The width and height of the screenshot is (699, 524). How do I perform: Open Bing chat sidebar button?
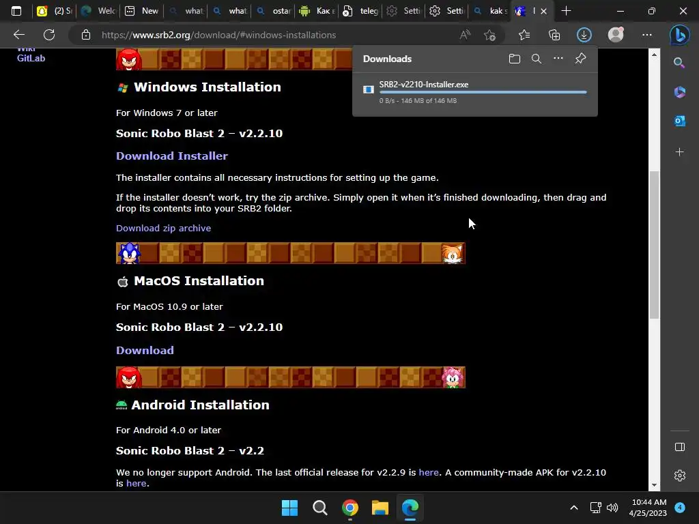(679, 35)
